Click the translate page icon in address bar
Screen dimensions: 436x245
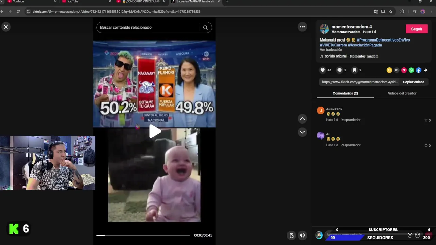pyautogui.click(x=376, y=12)
